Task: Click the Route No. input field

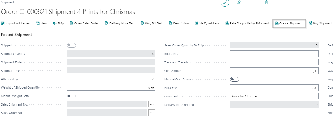Action: click(x=274, y=54)
